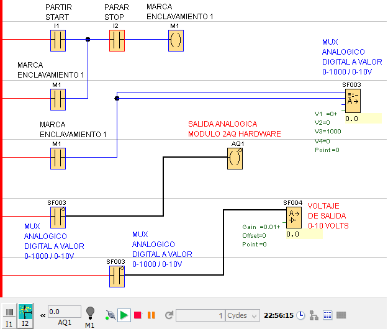Select the I1 START contact block
388x329 pixels.
point(58,40)
